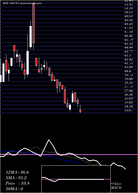Click the 43.77 price axis label
Image resolution: width=138 pixels, height=193 pixels.
click(129, 52)
